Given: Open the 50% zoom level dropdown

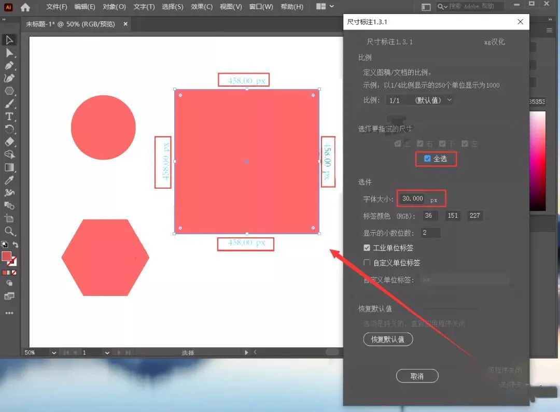Looking at the screenshot, I should [x=53, y=352].
